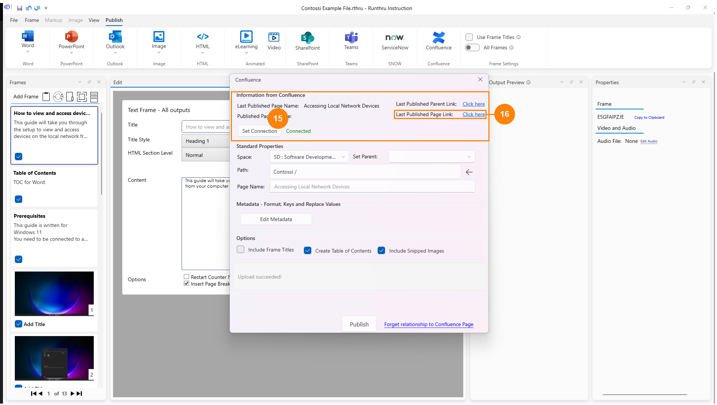
Task: Enable the Include Frame Titles checkbox
Action: point(241,250)
